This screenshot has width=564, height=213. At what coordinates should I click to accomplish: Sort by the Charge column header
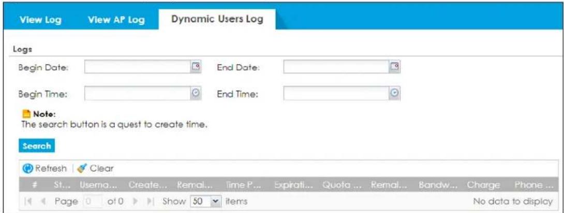click(x=483, y=185)
